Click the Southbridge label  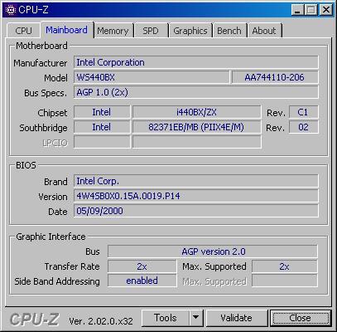pos(43,128)
